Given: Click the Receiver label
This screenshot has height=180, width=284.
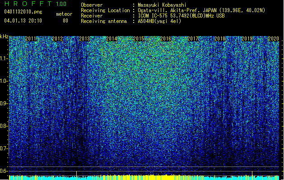Looking at the screenshot, I should coord(92,16).
